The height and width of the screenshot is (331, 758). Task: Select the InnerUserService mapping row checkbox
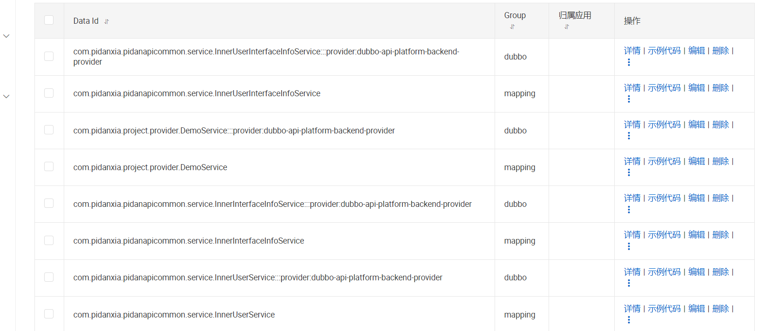pyautogui.click(x=49, y=314)
